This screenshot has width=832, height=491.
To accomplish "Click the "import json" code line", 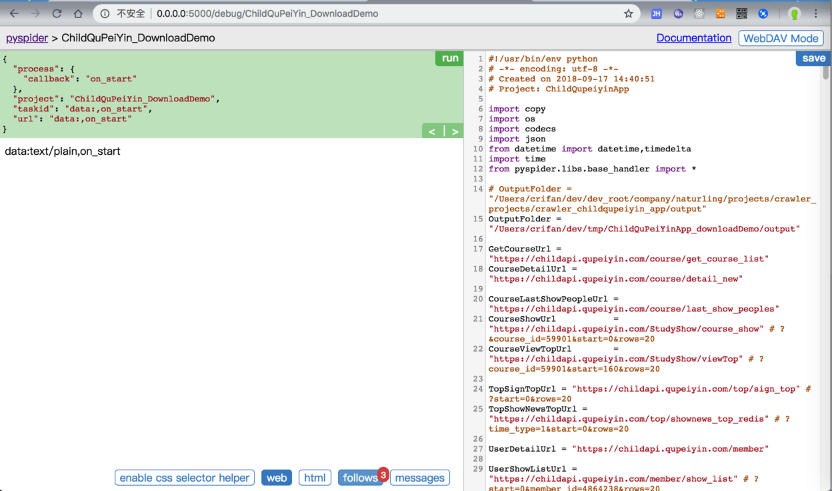I will (x=517, y=139).
